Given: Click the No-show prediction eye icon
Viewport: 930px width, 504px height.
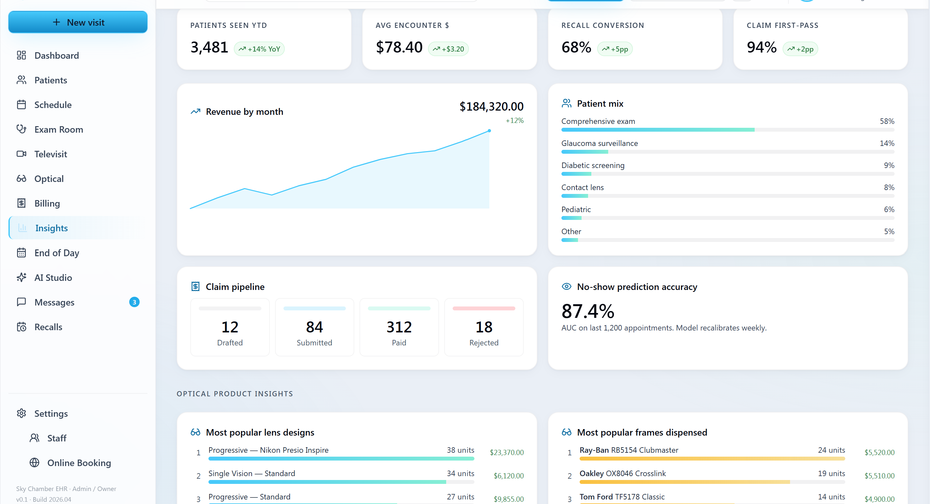Looking at the screenshot, I should click(566, 287).
